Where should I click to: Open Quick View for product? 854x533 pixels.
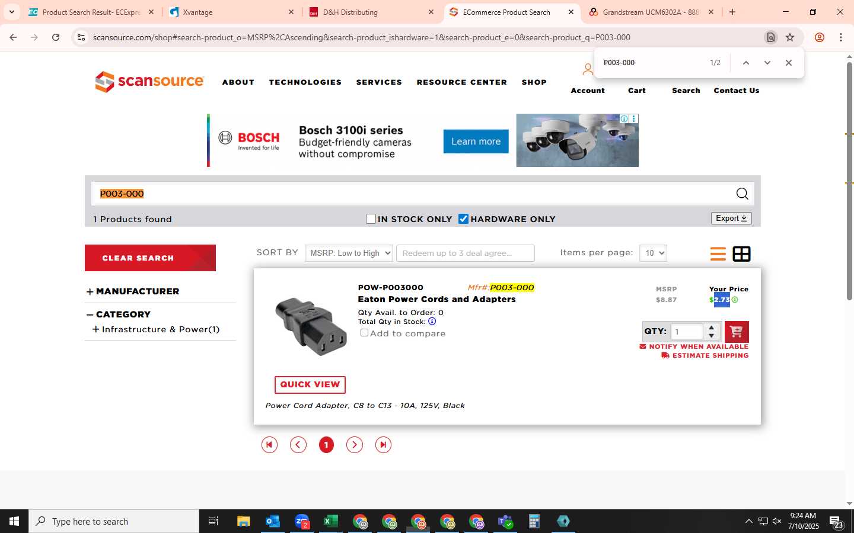[310, 384]
